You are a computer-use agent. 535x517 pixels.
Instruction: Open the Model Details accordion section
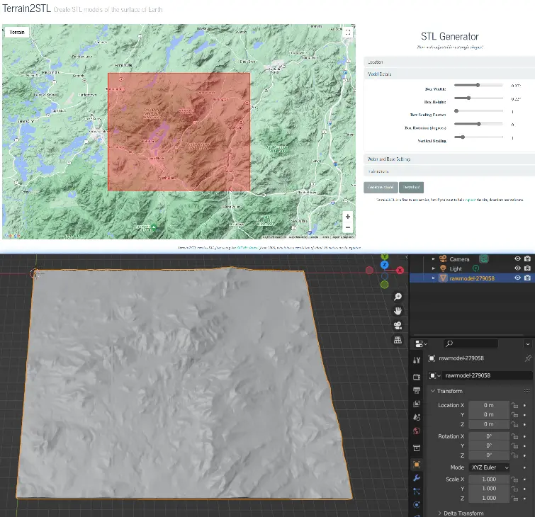point(449,74)
